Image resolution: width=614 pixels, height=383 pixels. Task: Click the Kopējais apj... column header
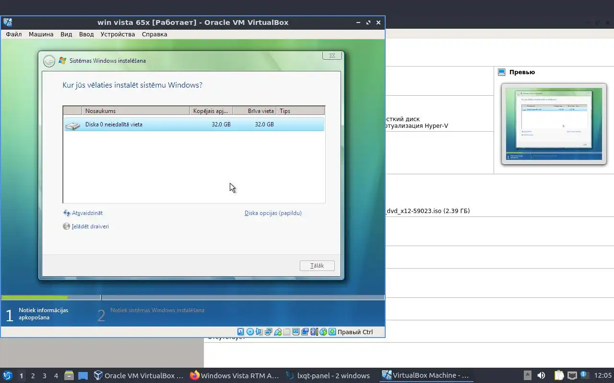(212, 111)
